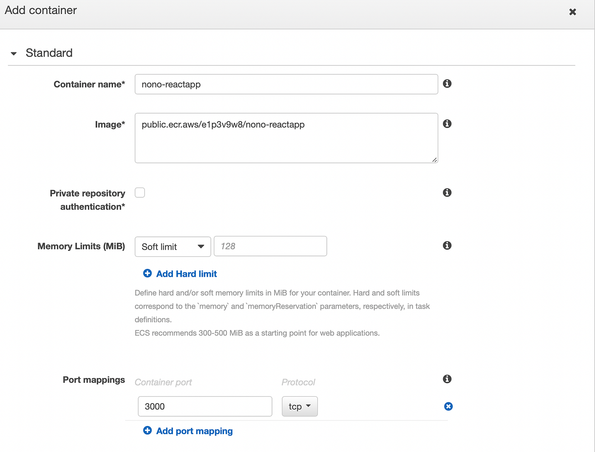Click the Add port mapping link
The width and height of the screenshot is (595, 452).
[x=194, y=431]
